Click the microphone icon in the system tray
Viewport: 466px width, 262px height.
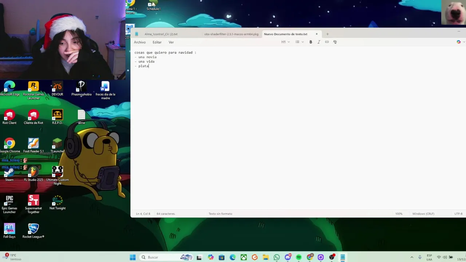(x=420, y=257)
